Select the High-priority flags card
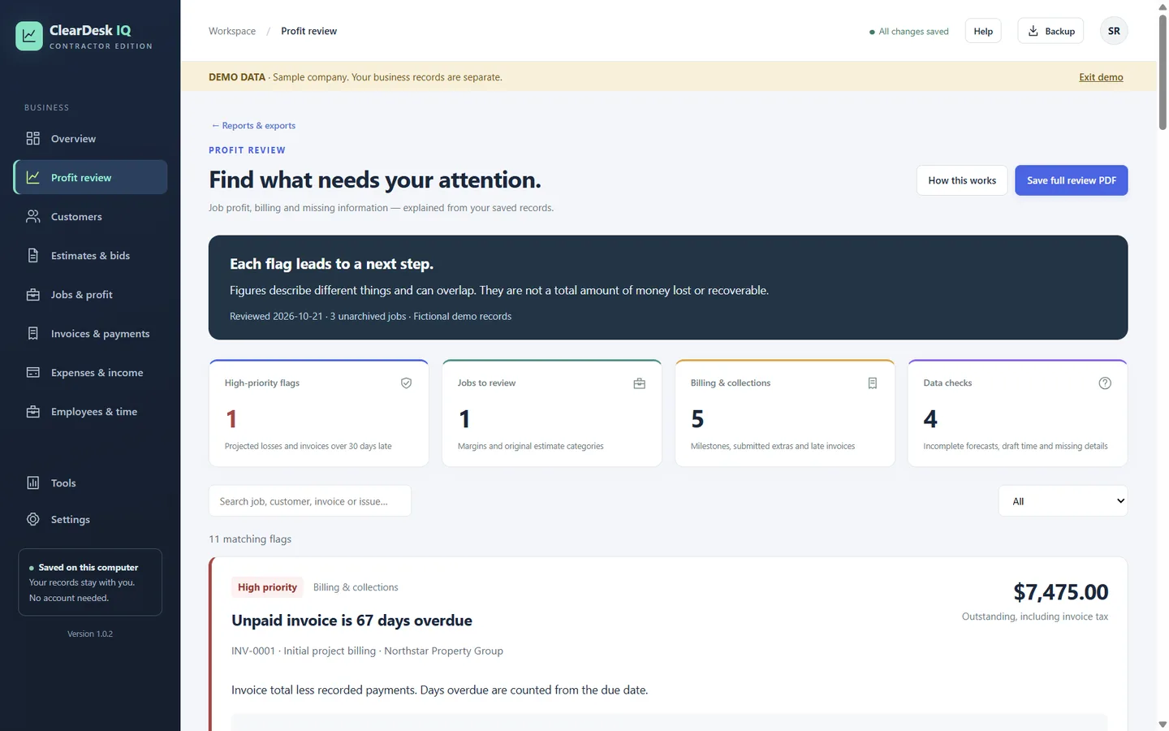Image resolution: width=1169 pixels, height=731 pixels. coord(318,413)
